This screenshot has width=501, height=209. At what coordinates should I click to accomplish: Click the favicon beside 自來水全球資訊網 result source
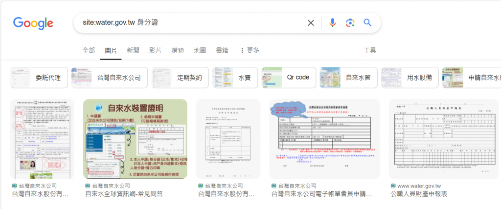point(88,186)
